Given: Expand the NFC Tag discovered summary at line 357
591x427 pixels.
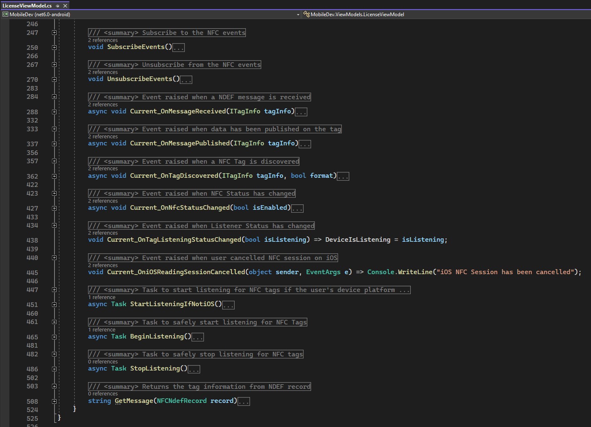Looking at the screenshot, I should pyautogui.click(x=54, y=161).
